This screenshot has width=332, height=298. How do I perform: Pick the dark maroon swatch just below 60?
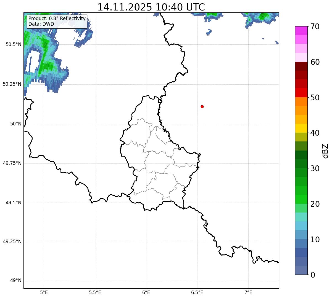click(x=301, y=66)
